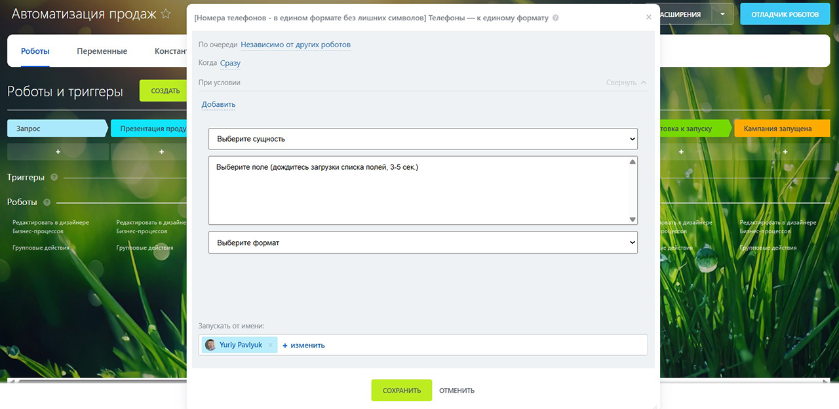The height and width of the screenshot is (409, 839).
Task: Click the help icon next to Триггеры
Action: [54, 177]
